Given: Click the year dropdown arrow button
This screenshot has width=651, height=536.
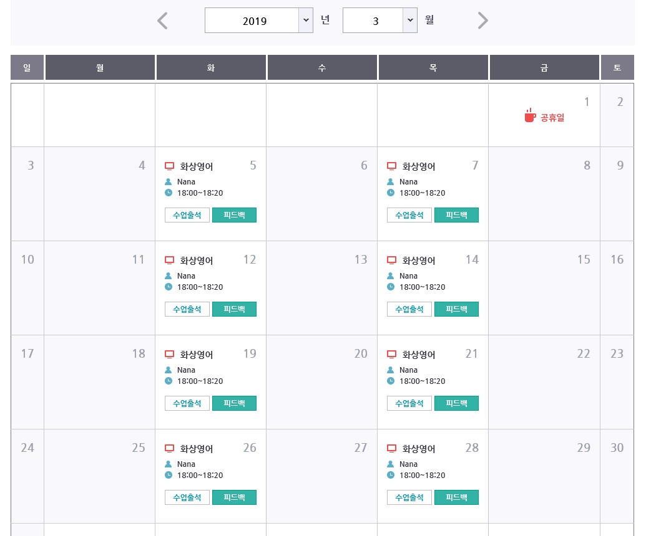Looking at the screenshot, I should pyautogui.click(x=306, y=21).
